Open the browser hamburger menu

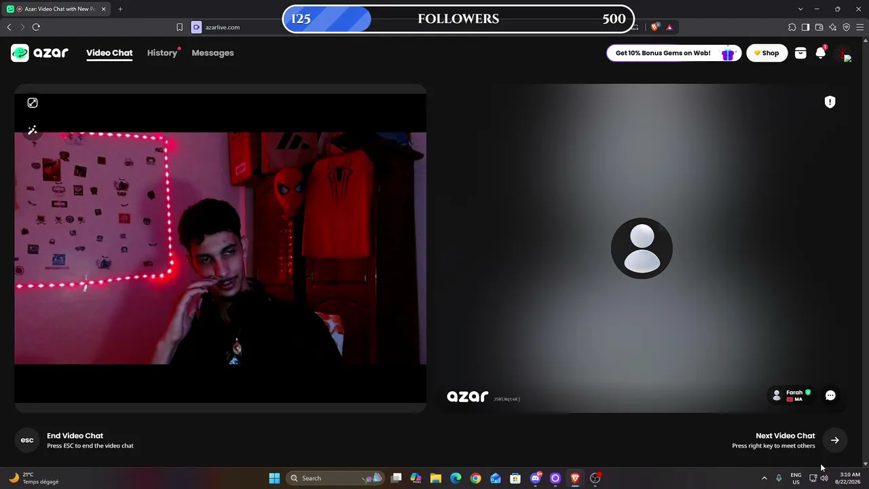860,27
